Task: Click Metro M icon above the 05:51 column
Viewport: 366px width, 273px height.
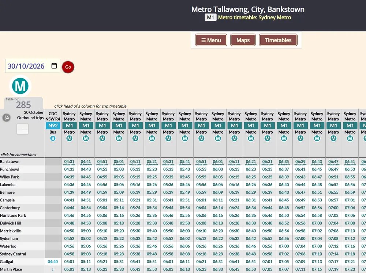Action: pyautogui.click(x=201, y=138)
